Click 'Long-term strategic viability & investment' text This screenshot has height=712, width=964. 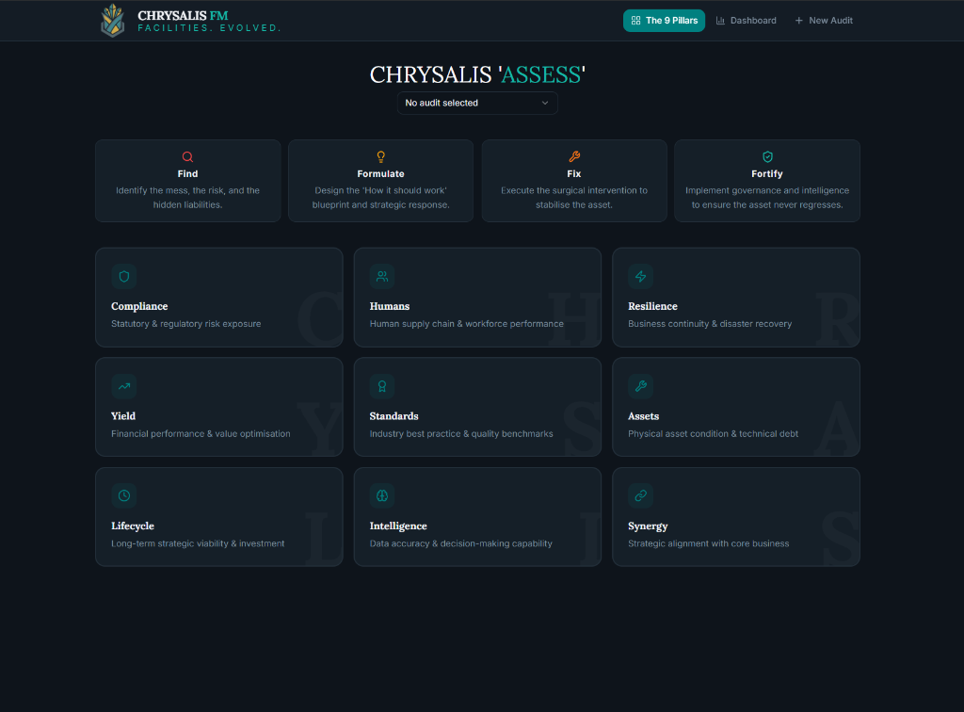pyautogui.click(x=198, y=543)
